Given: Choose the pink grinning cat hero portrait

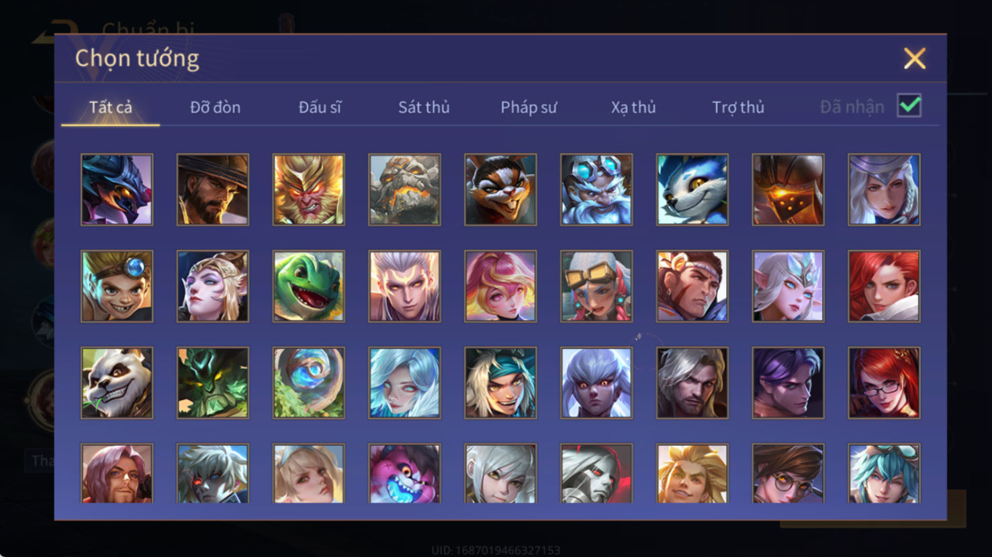Looking at the screenshot, I should [x=404, y=473].
